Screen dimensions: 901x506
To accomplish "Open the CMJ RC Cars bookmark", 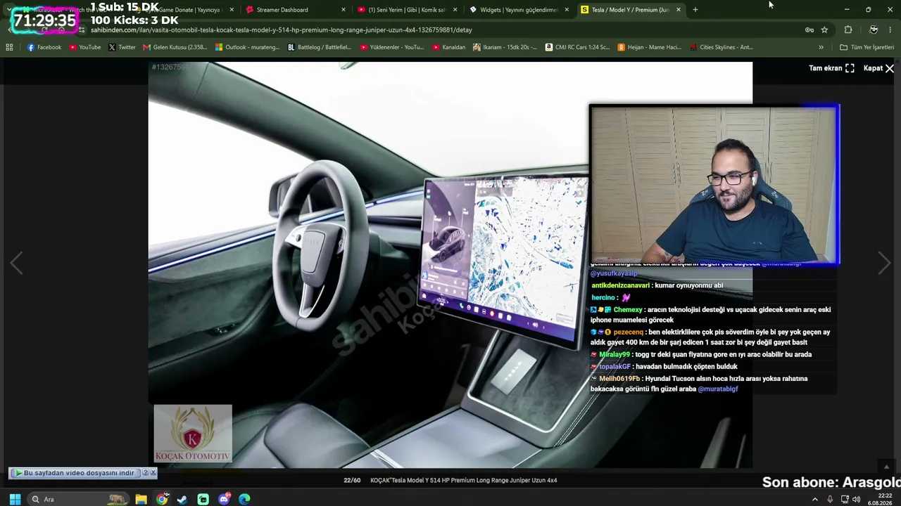I will (578, 47).
